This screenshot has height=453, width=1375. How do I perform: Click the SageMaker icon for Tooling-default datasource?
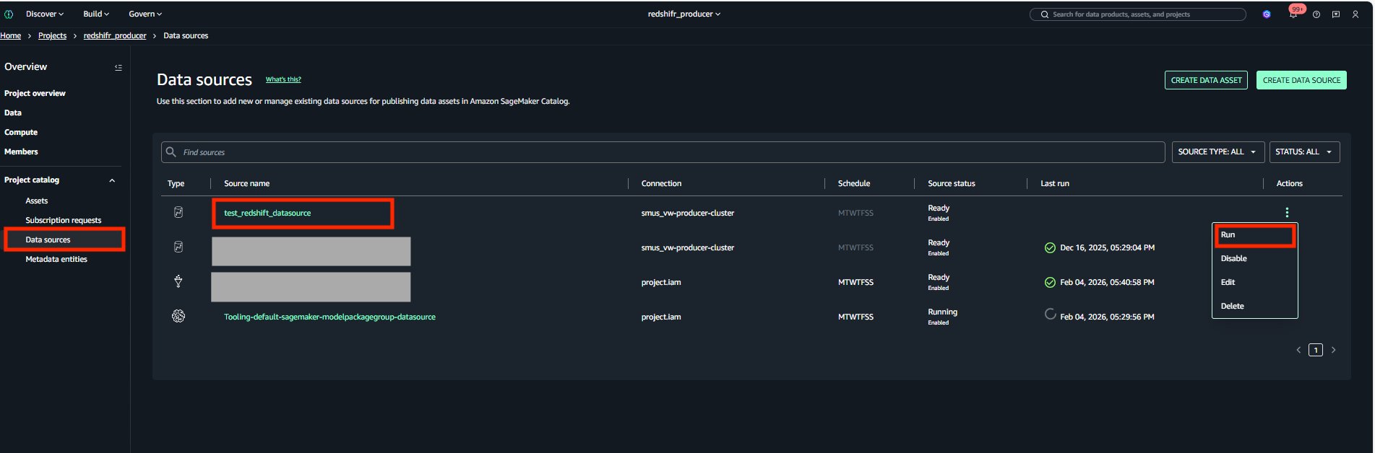pyautogui.click(x=178, y=316)
